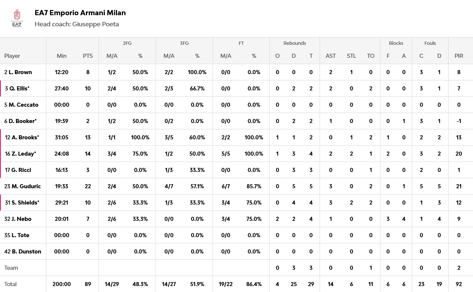Click the Player column header
Screen dimensions: 473x292
(x=12, y=56)
